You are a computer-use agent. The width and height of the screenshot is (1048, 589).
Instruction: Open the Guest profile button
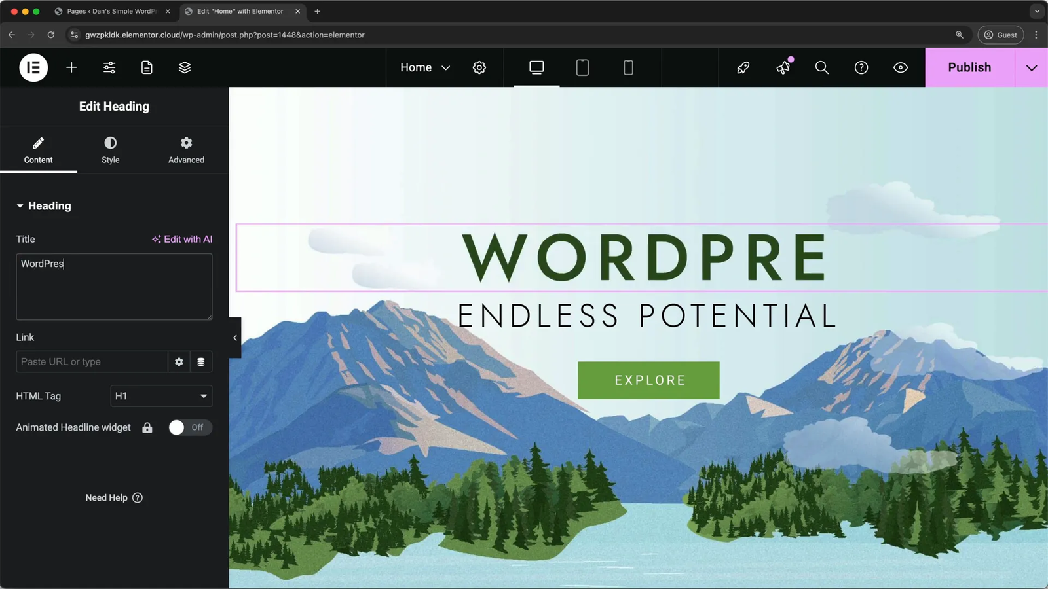(1000, 35)
